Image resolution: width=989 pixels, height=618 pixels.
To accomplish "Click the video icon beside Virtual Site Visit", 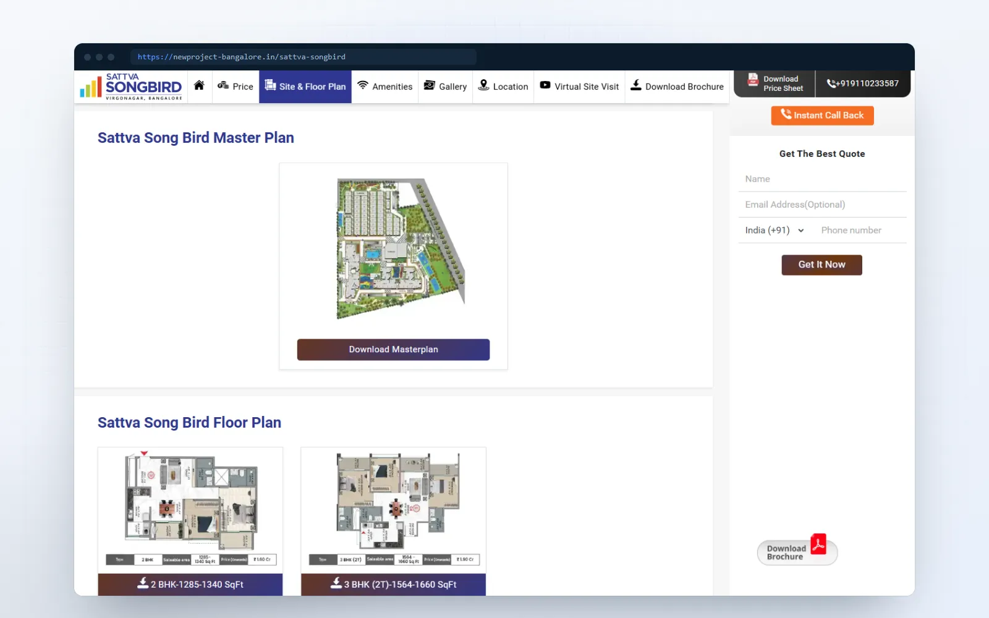I will click(x=545, y=85).
